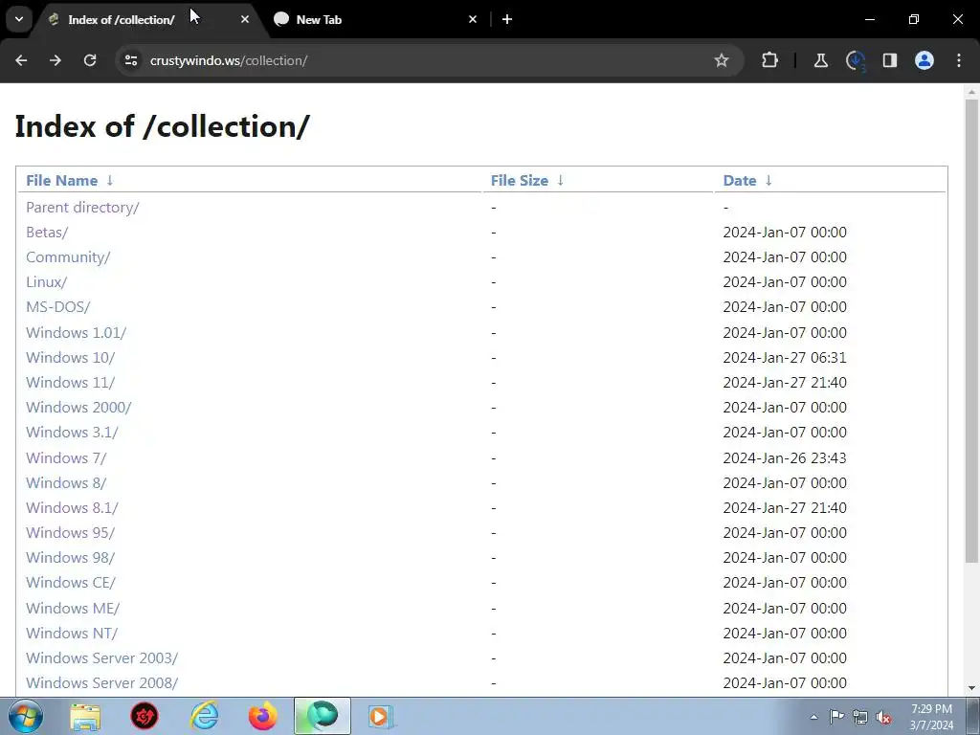Click the Date sort arrow
The height and width of the screenshot is (735, 980).
coord(768,181)
